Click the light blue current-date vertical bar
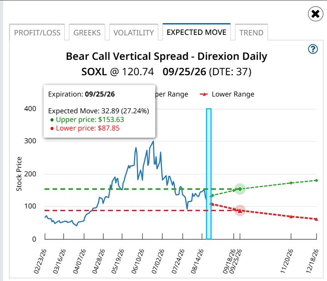 pyautogui.click(x=209, y=174)
